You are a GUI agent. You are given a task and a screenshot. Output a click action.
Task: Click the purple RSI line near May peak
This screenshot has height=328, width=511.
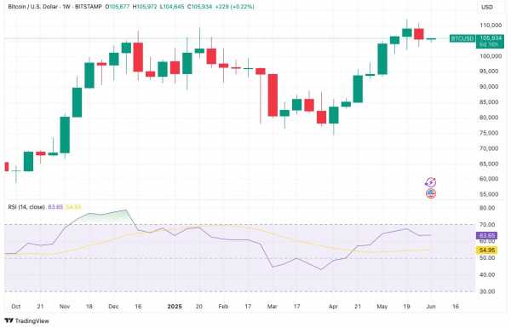pos(406,228)
